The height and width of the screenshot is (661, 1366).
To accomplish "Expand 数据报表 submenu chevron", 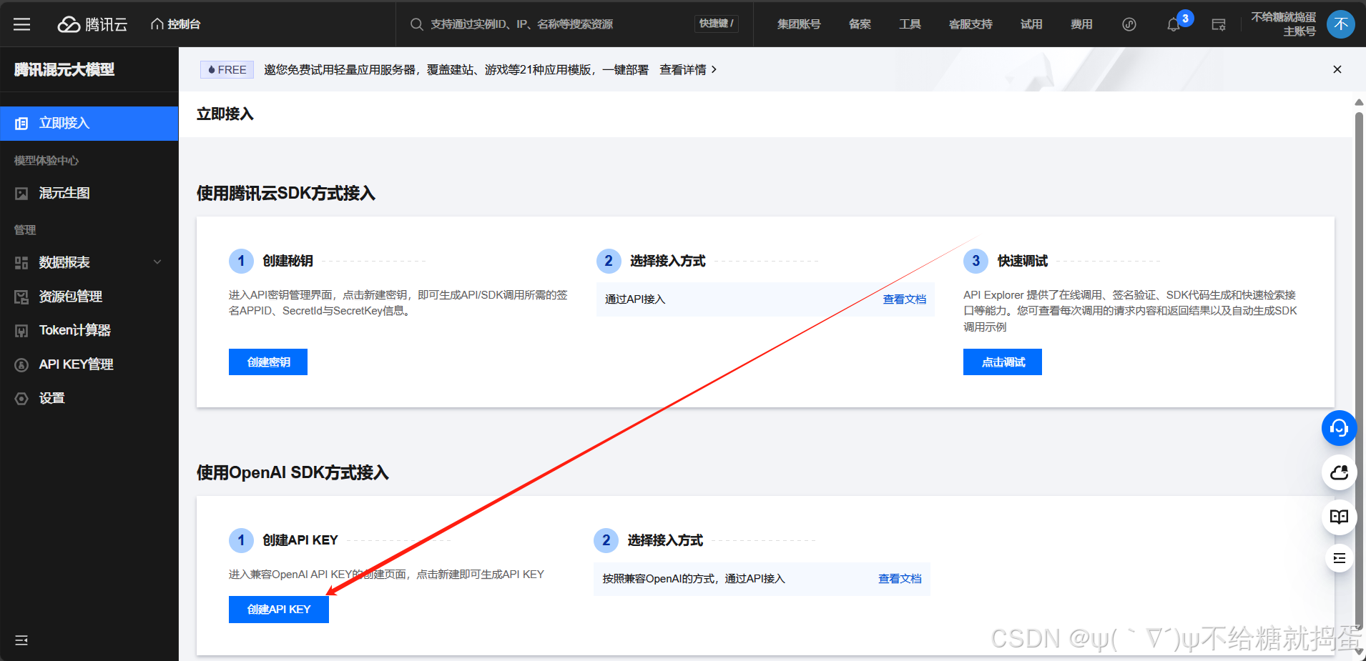I will click(157, 262).
